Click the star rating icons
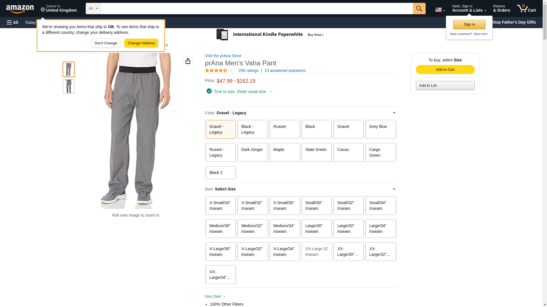This screenshot has height=307, width=547. coord(216,70)
